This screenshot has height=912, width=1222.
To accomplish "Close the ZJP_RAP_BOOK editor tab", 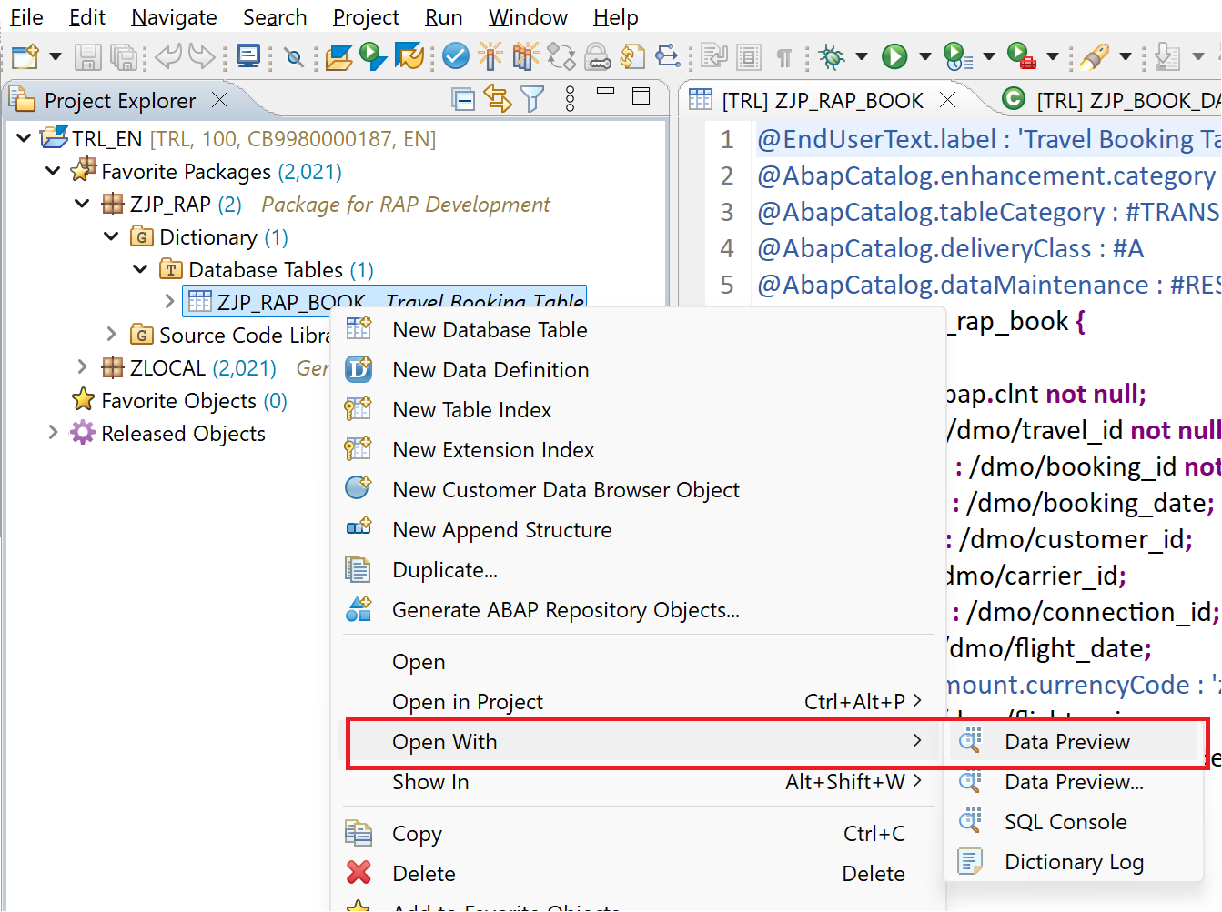I will point(947,99).
